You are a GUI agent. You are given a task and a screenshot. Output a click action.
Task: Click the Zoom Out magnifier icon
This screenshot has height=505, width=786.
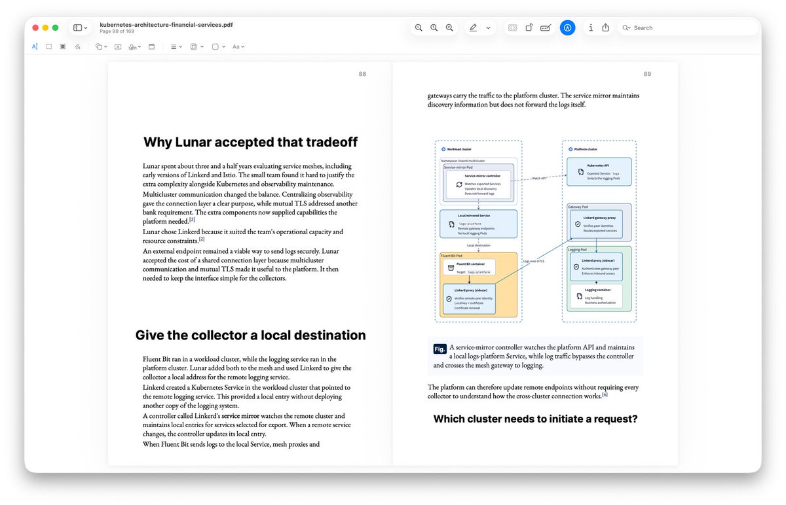[419, 27]
